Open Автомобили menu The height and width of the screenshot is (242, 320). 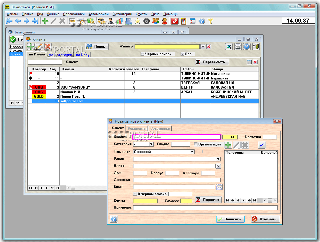click(98, 14)
